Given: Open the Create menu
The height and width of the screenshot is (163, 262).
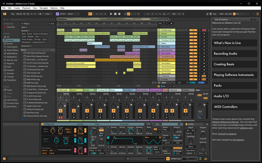Looking at the screenshot, I should [x=17, y=8].
